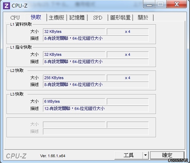The height and width of the screenshot is (163, 190).
Task: Click the L1 指令快取 description field
Action: (x=96, y=62)
